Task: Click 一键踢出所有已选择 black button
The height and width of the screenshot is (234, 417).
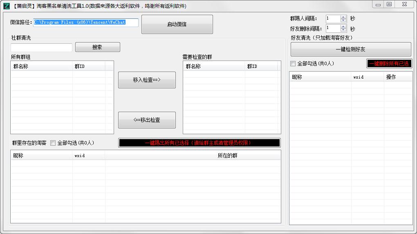Action: (199, 143)
